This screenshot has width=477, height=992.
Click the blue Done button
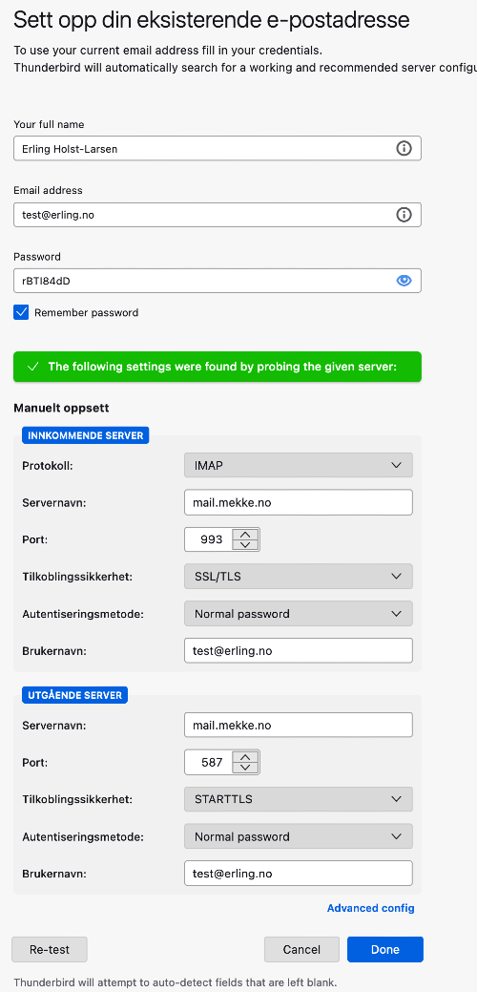coord(385,950)
